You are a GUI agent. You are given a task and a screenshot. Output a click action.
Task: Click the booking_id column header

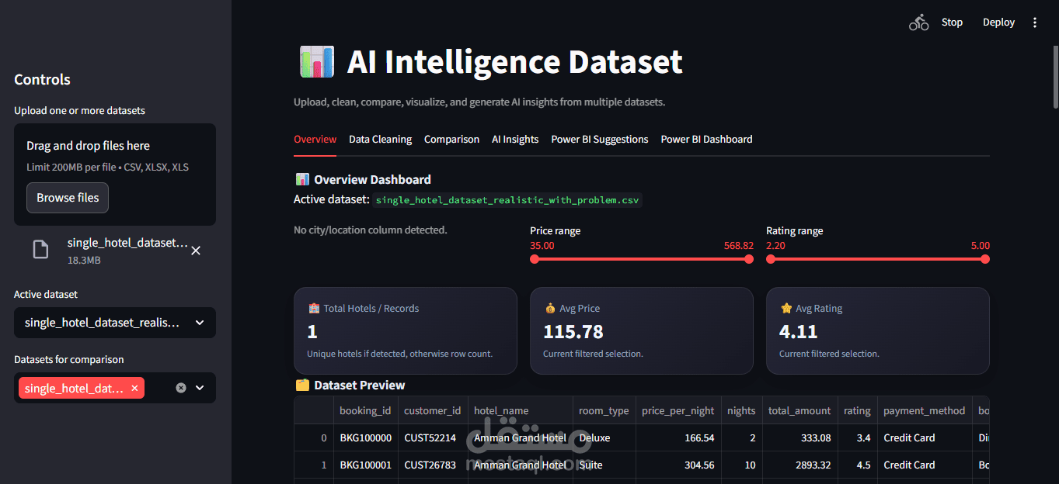tap(365, 410)
